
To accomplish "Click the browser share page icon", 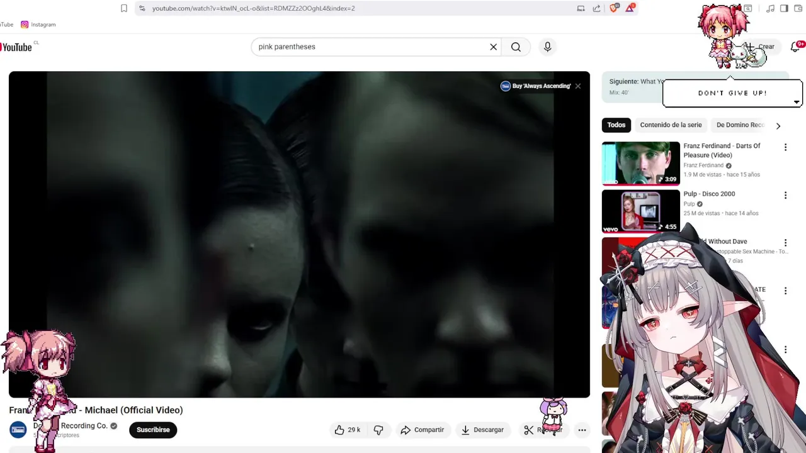I will coord(596,8).
